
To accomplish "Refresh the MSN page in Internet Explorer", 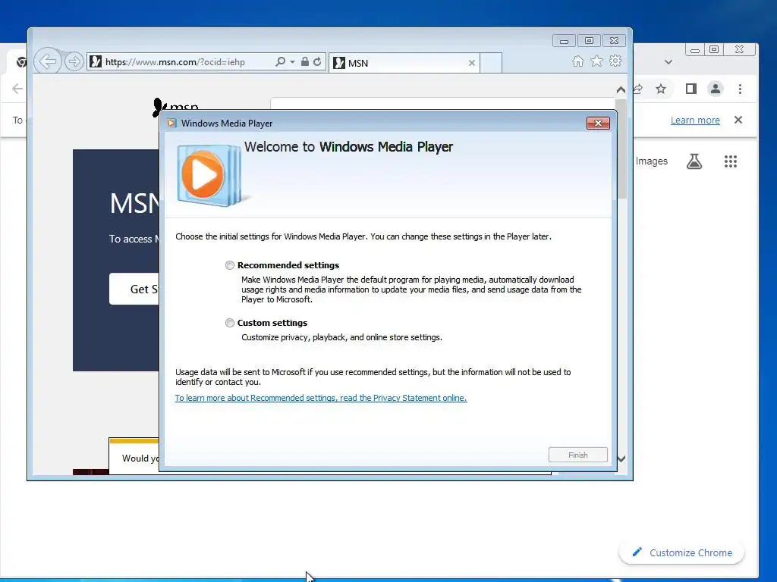I will tap(318, 61).
